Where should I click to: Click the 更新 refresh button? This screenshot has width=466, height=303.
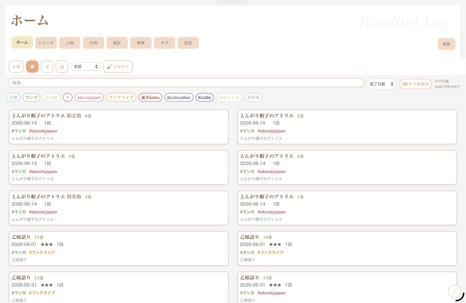(446, 44)
